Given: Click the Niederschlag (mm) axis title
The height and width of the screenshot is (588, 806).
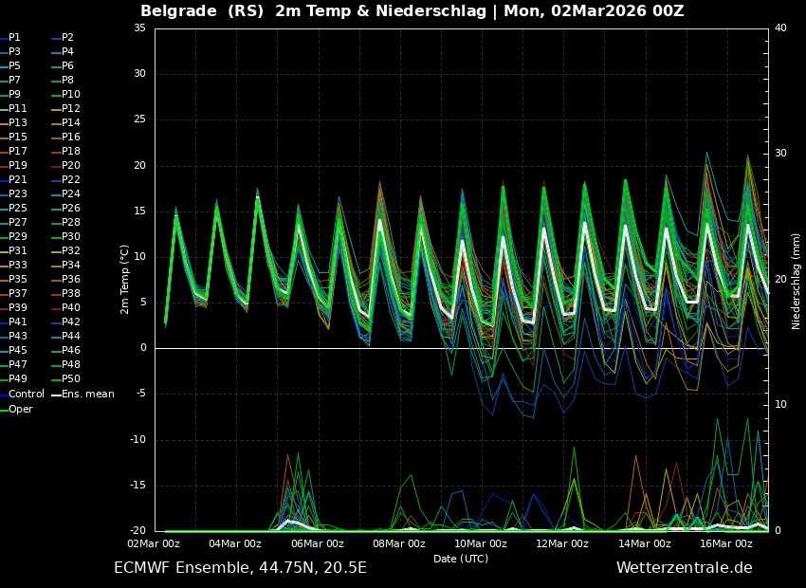Looking at the screenshot, I should pos(796,281).
